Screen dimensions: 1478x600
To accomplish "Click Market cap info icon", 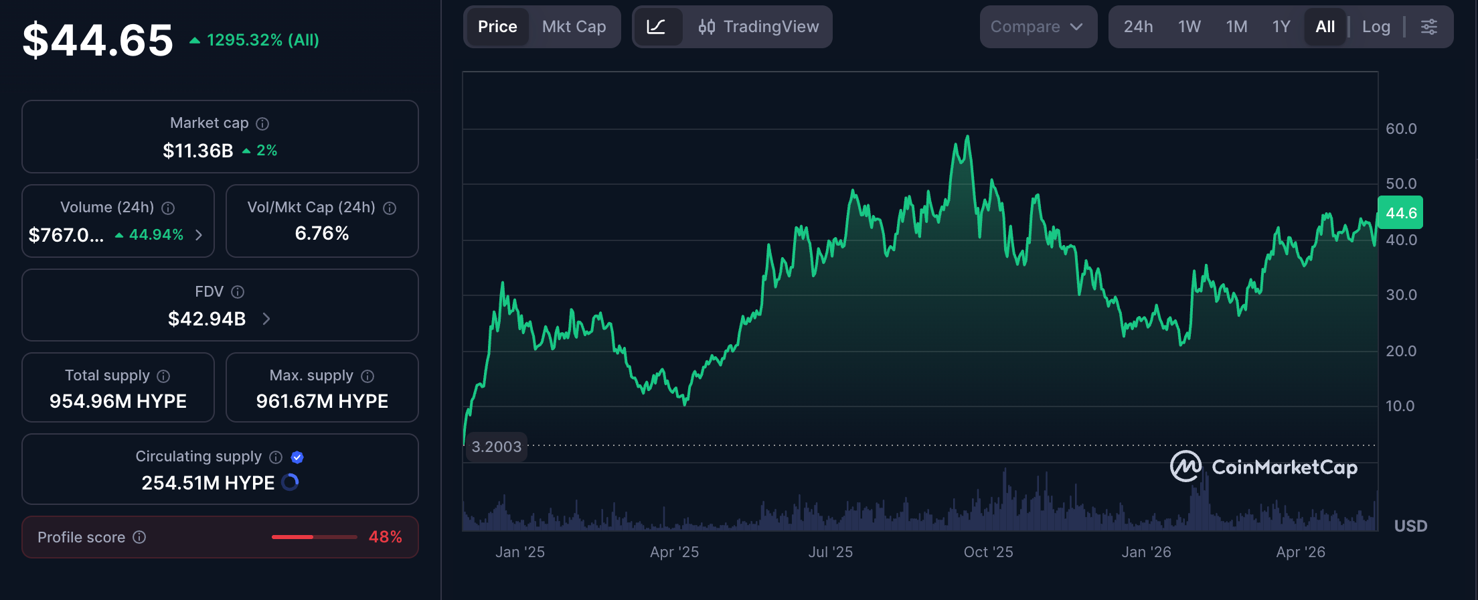I will point(262,124).
